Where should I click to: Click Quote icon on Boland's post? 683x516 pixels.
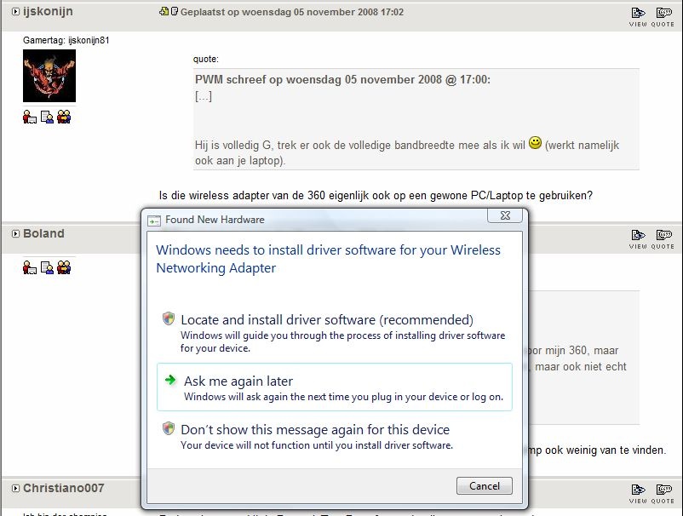click(x=663, y=236)
